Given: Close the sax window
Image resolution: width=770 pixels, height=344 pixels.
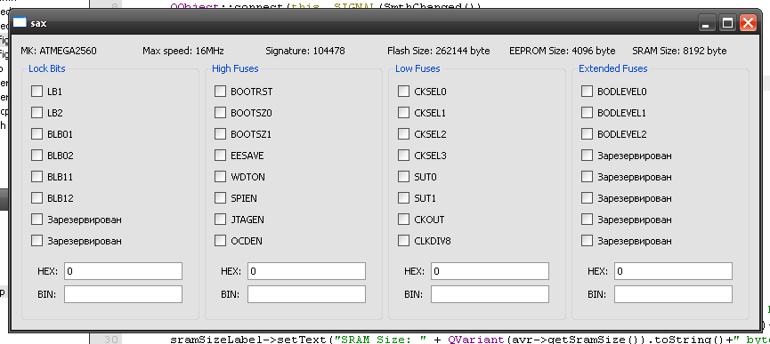Looking at the screenshot, I should [748, 22].
